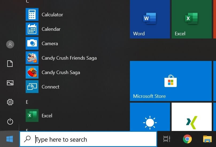Click the Windows Start button

10,139
